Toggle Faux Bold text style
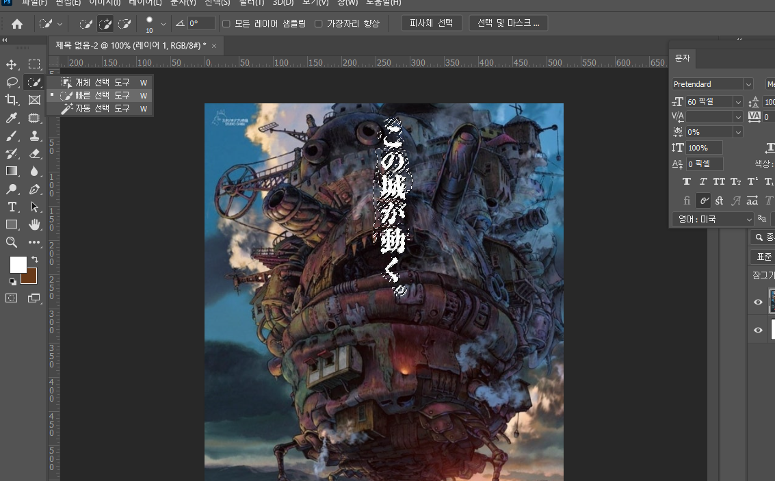Viewport: 775px width, 481px height. (x=687, y=181)
